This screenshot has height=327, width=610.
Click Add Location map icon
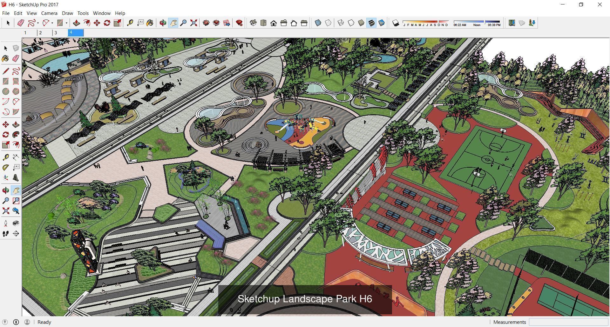tap(512, 23)
